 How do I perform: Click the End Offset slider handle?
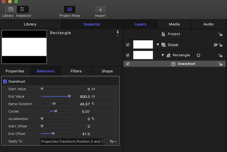pyautogui.click(x=53, y=134)
